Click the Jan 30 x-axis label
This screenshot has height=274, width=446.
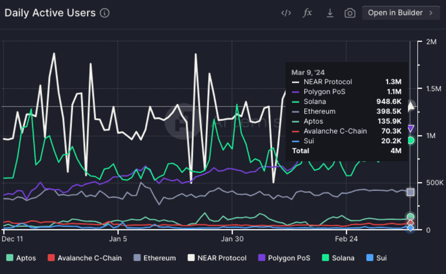click(232, 239)
